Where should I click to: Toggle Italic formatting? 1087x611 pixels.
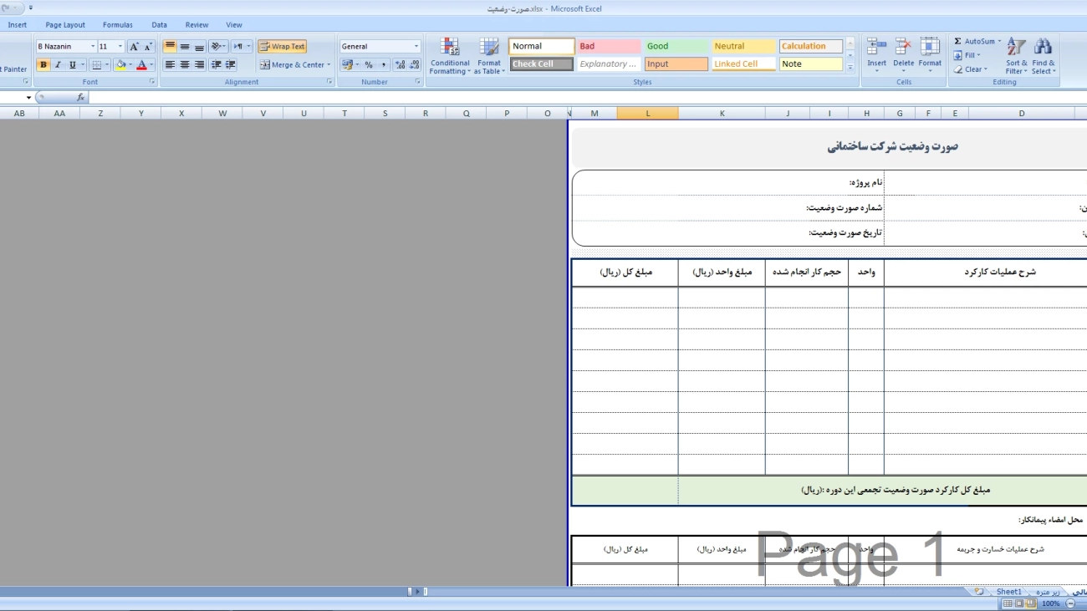pos(58,64)
